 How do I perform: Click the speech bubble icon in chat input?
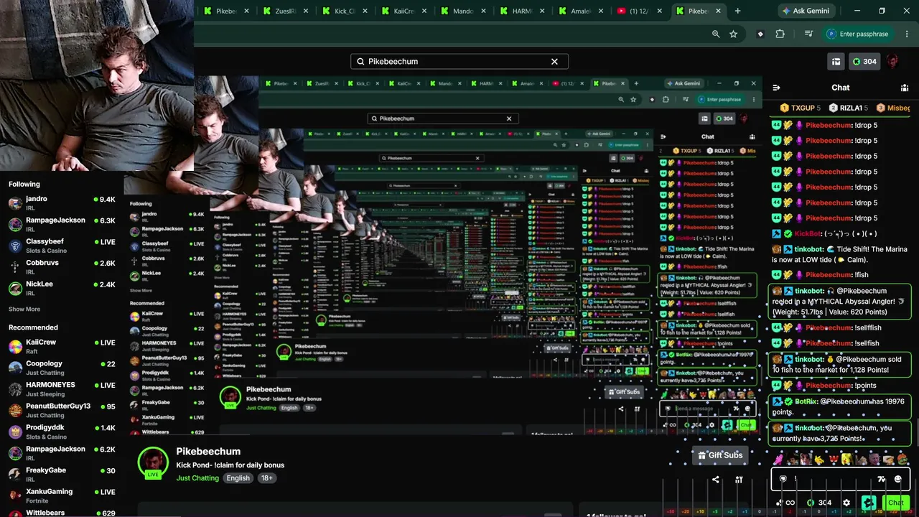tap(783, 479)
